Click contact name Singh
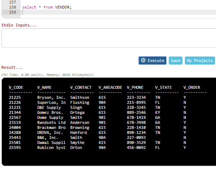Screen dimensions: 216x169 point(76,108)
